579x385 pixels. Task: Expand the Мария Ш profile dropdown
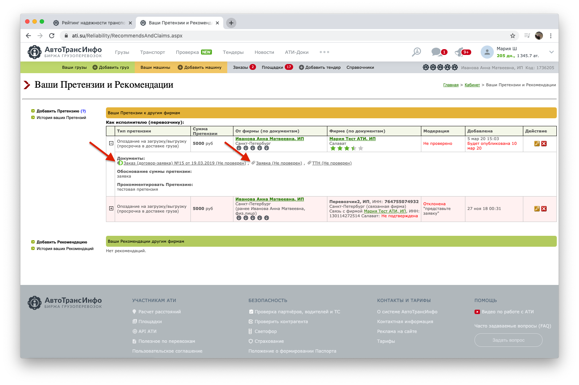click(x=551, y=52)
